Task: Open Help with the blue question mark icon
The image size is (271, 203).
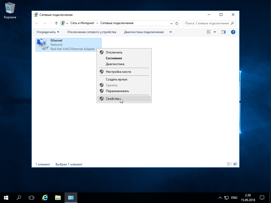Action: tap(233, 32)
